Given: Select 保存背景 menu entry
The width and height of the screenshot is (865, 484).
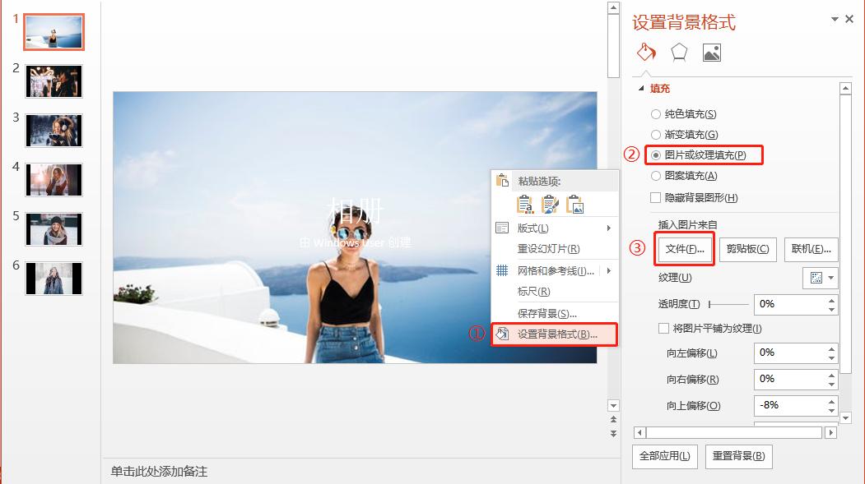Looking at the screenshot, I should tap(555, 314).
